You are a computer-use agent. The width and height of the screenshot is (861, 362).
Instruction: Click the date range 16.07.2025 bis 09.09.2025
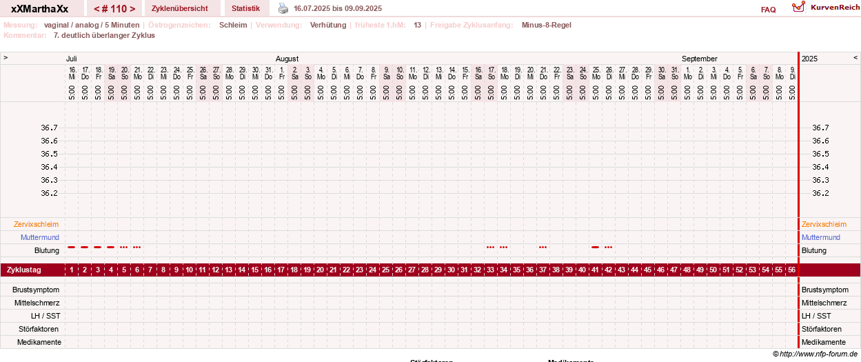(338, 8)
